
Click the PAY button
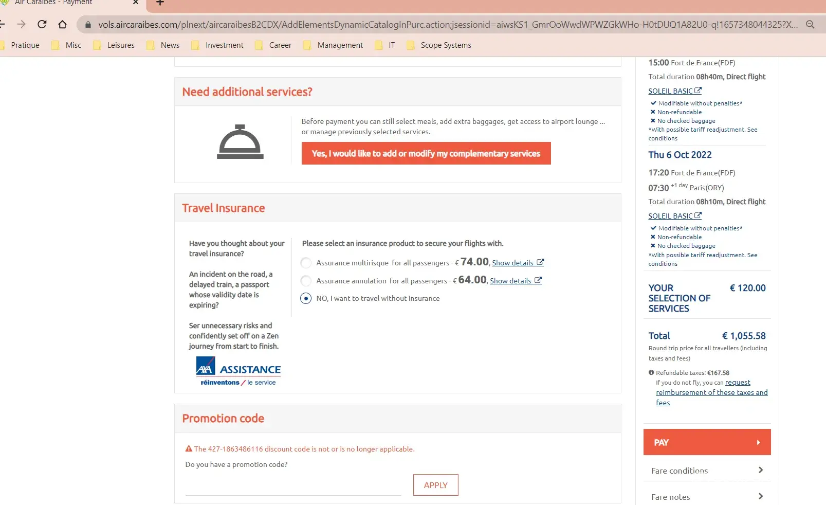707,442
